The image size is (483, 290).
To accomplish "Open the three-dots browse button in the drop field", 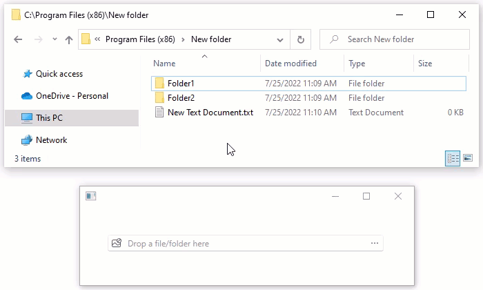I will (x=375, y=243).
